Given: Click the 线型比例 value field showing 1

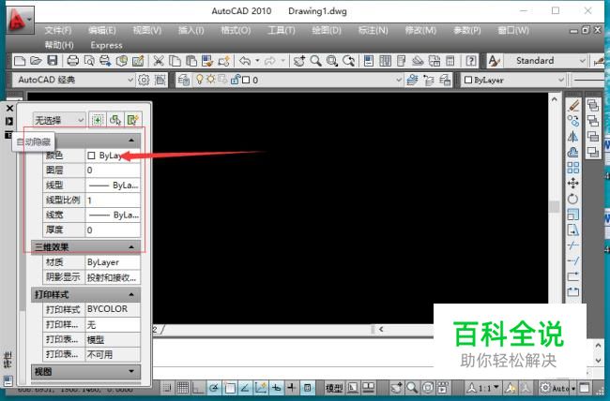Looking at the screenshot, I should click(x=113, y=200).
